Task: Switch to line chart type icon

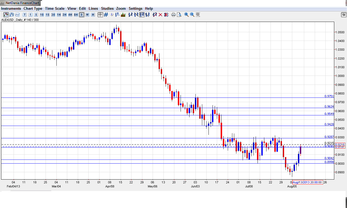Action: 17,15
